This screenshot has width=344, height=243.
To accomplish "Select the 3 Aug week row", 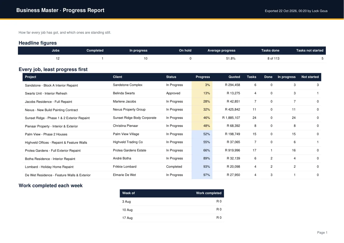I will point(172,202).
